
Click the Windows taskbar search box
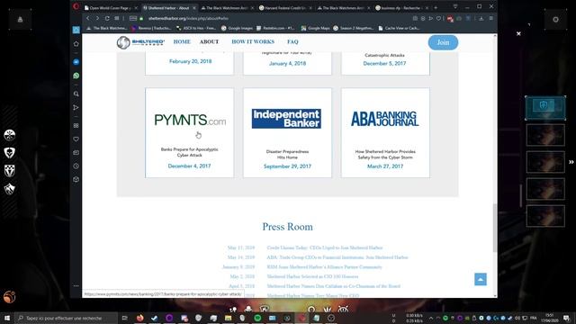(66, 318)
